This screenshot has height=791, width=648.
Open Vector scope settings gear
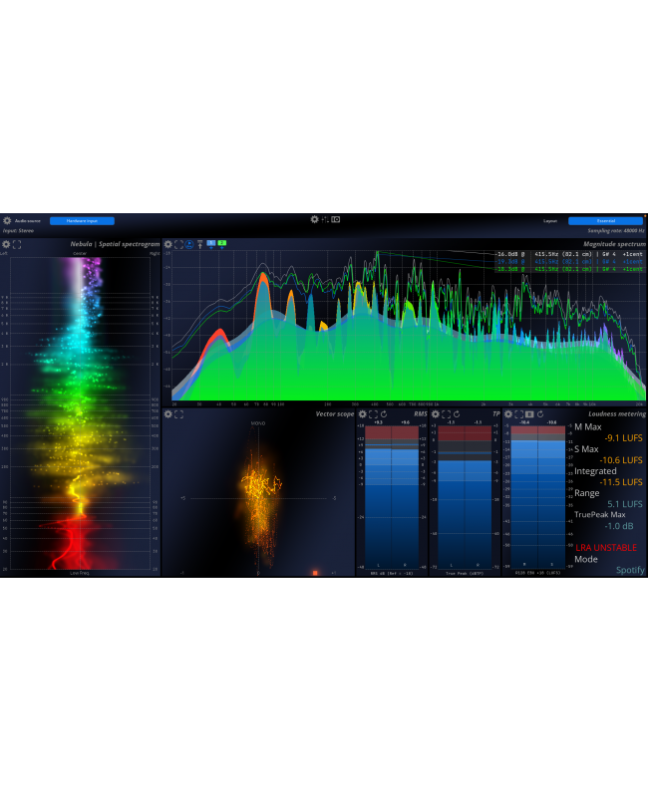point(168,414)
